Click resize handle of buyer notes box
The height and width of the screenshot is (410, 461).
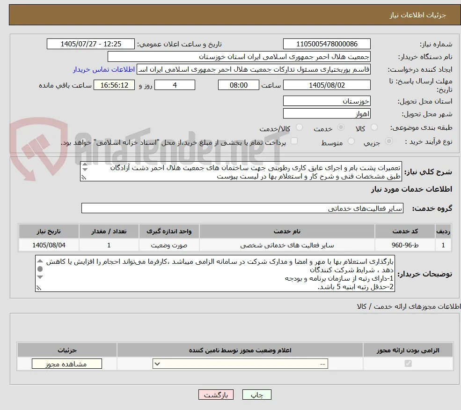[39, 288]
